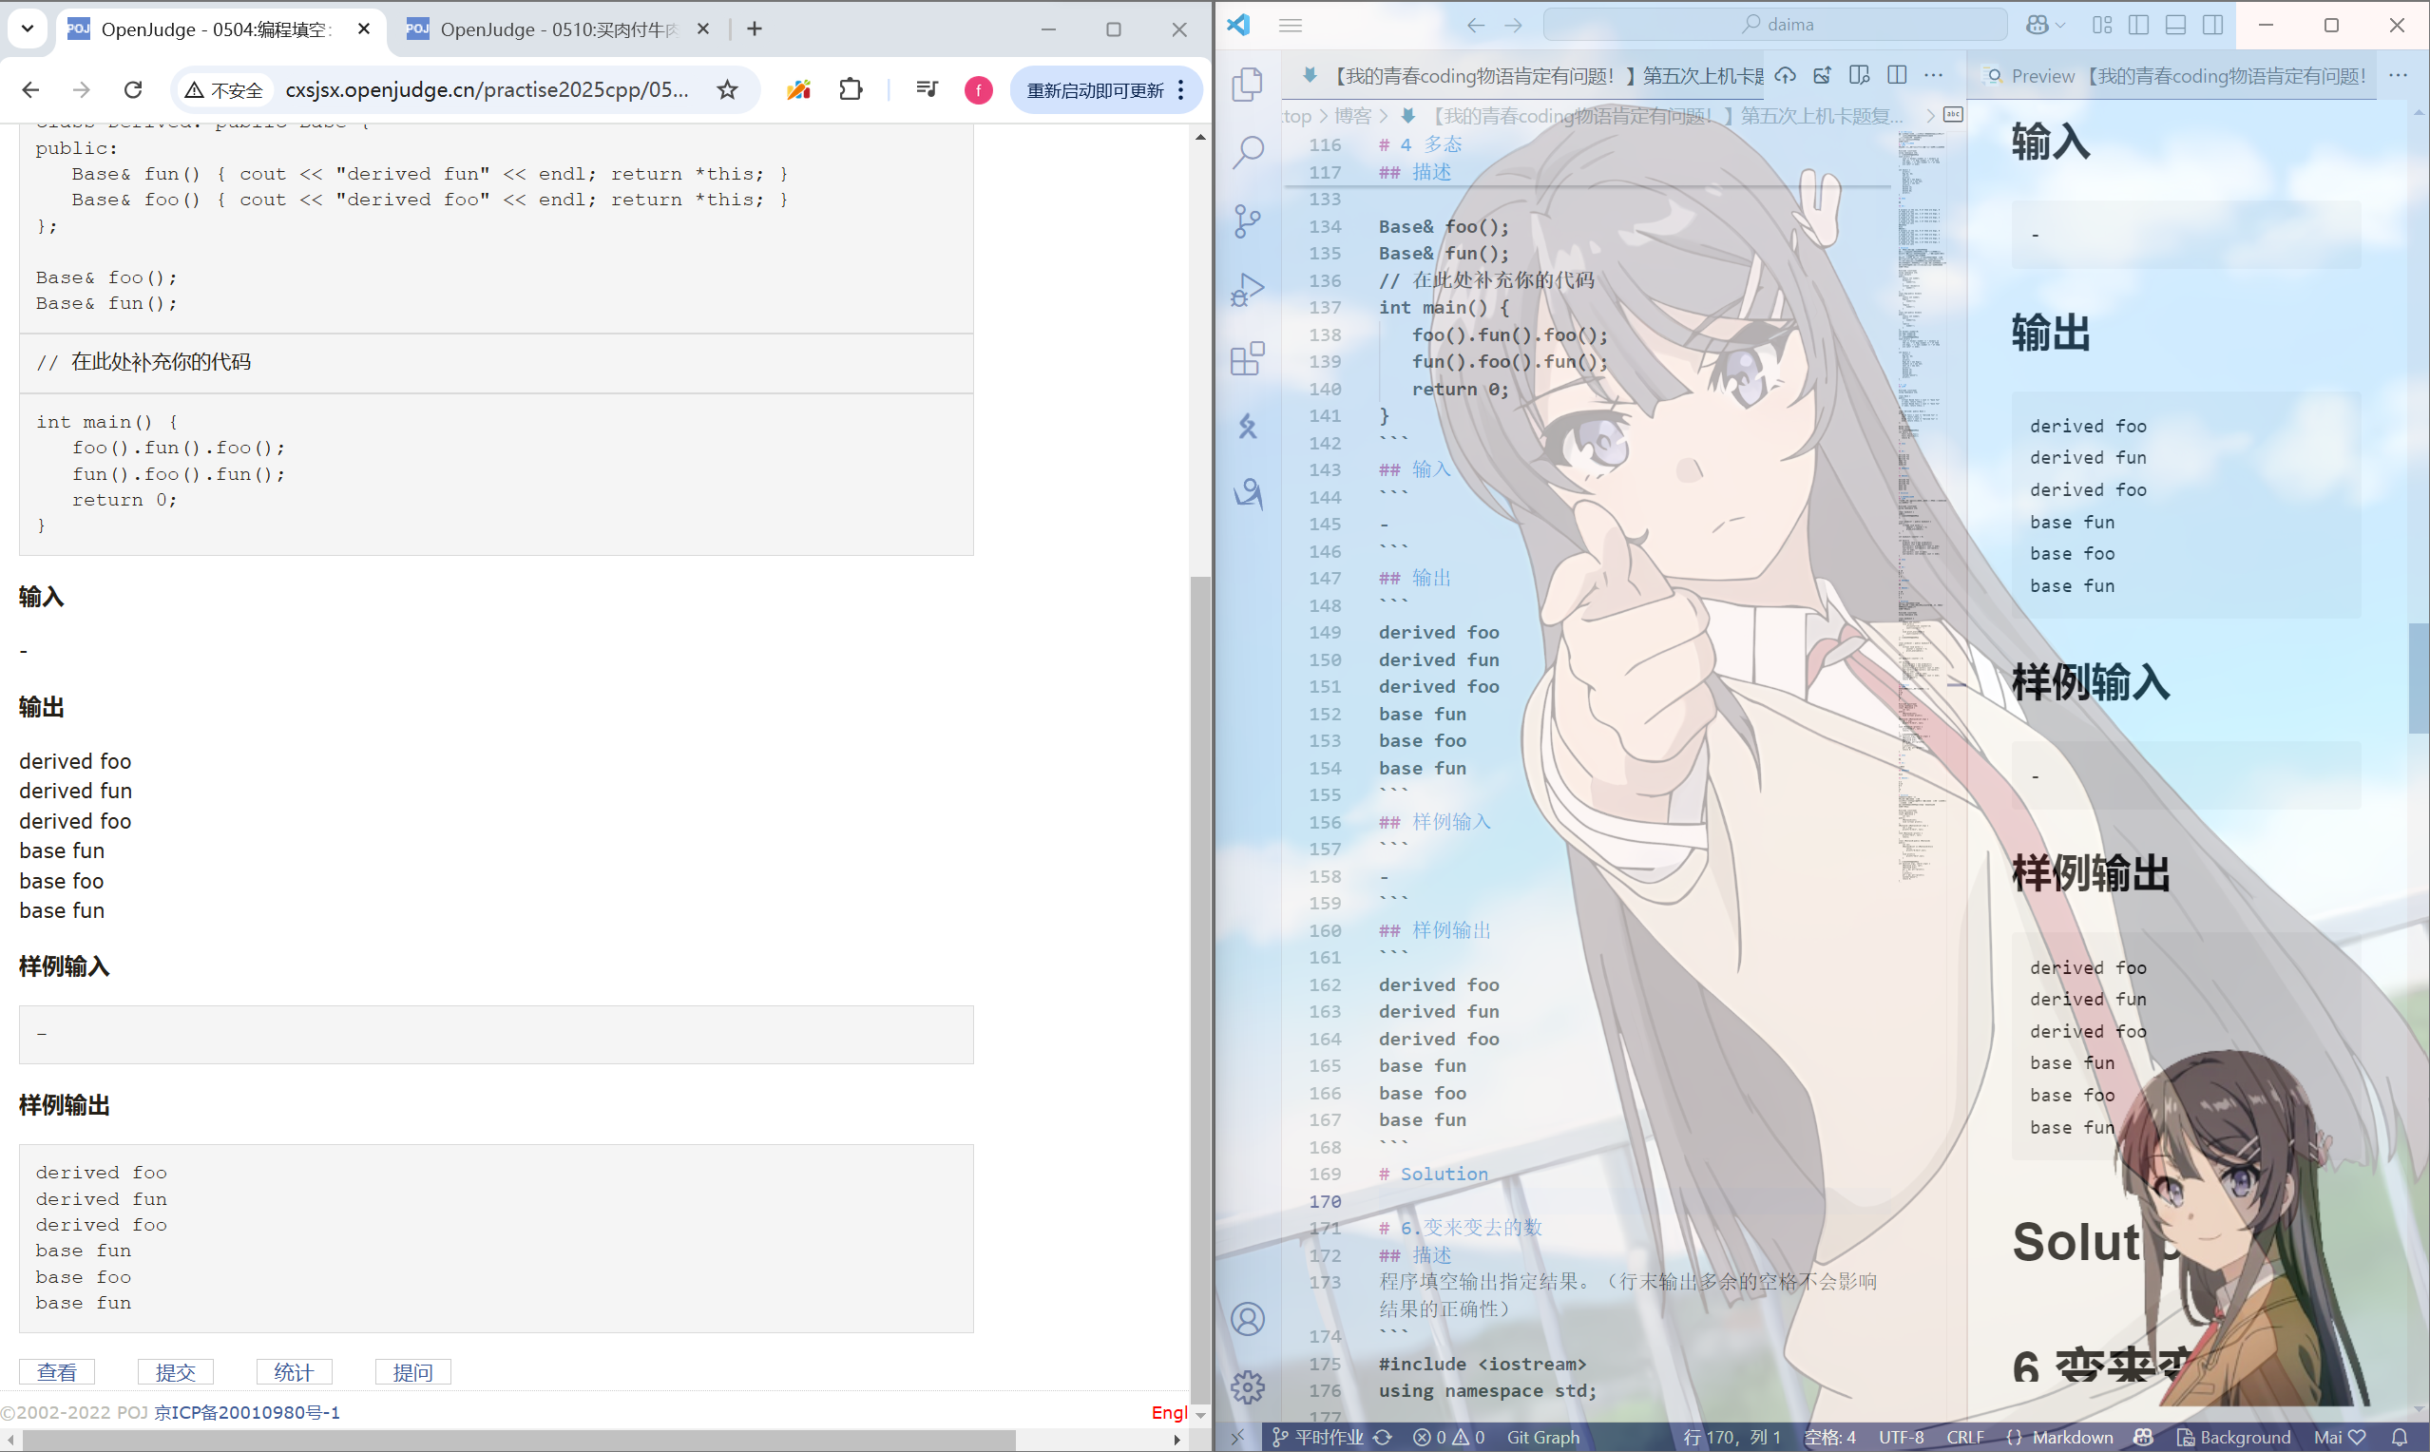Open the Chrome tab search dropdown
Viewport: 2430px width, 1452px height.
coord(28,29)
